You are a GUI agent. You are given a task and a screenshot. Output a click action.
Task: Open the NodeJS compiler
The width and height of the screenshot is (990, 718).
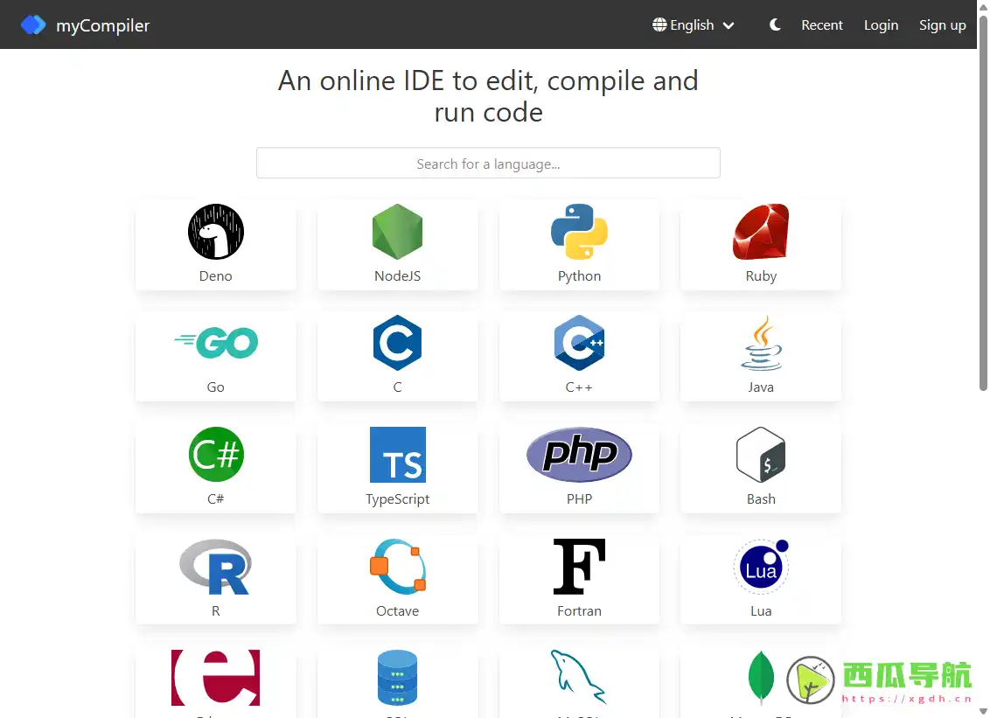coord(397,244)
